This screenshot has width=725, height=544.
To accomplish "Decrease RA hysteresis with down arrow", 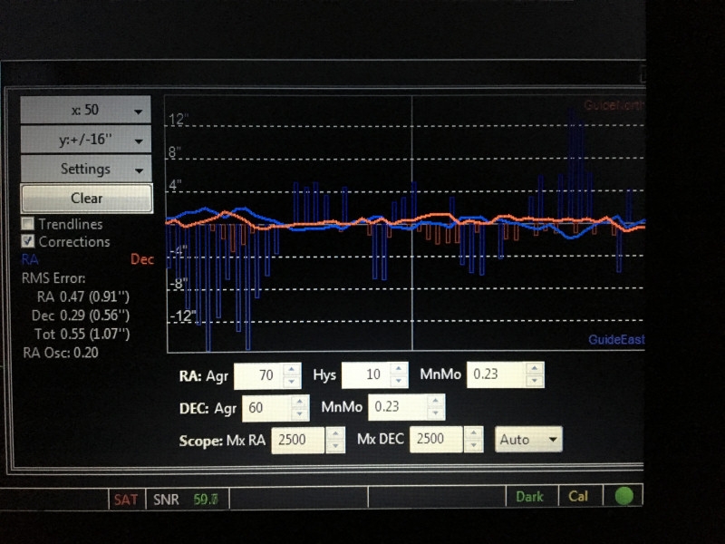I will [399, 381].
